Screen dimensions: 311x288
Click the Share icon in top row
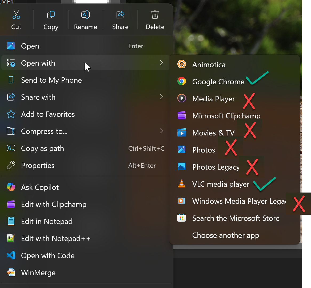point(120,15)
